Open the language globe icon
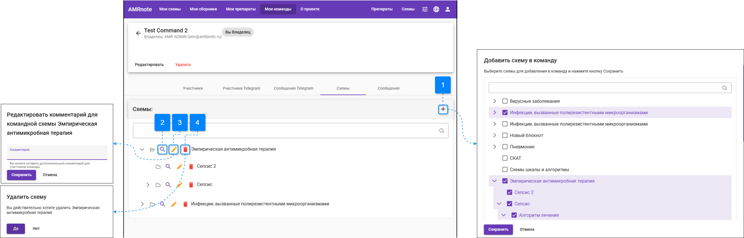The height and width of the screenshot is (238, 744). 436,9
